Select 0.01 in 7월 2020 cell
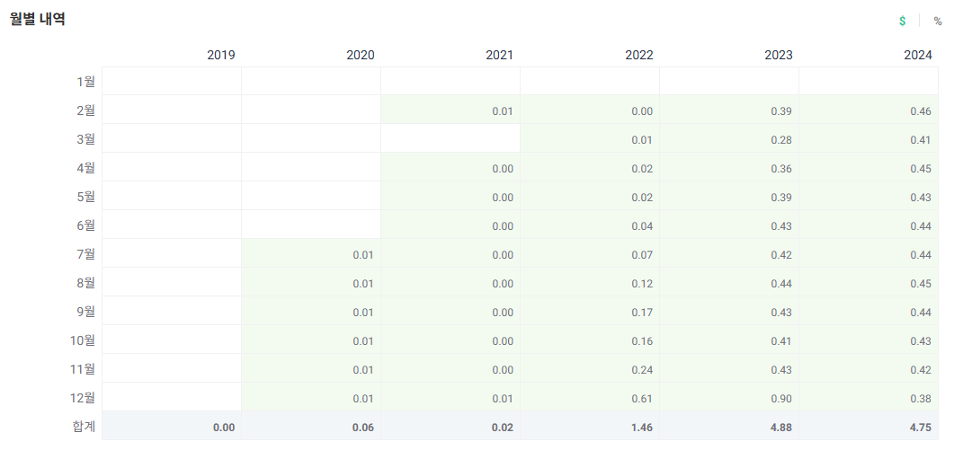Image resolution: width=954 pixels, height=450 pixels. pyautogui.click(x=363, y=255)
